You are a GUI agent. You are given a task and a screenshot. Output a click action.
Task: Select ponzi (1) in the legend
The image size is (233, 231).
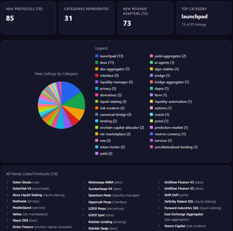point(159,121)
